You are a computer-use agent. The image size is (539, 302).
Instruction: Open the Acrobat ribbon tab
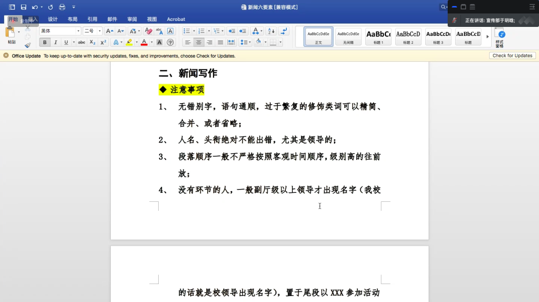(x=176, y=19)
